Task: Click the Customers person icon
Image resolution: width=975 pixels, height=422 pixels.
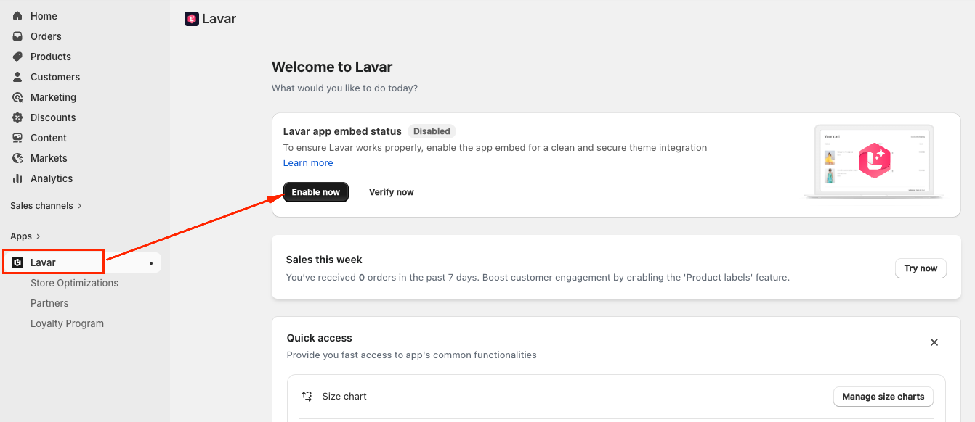Action: click(17, 77)
